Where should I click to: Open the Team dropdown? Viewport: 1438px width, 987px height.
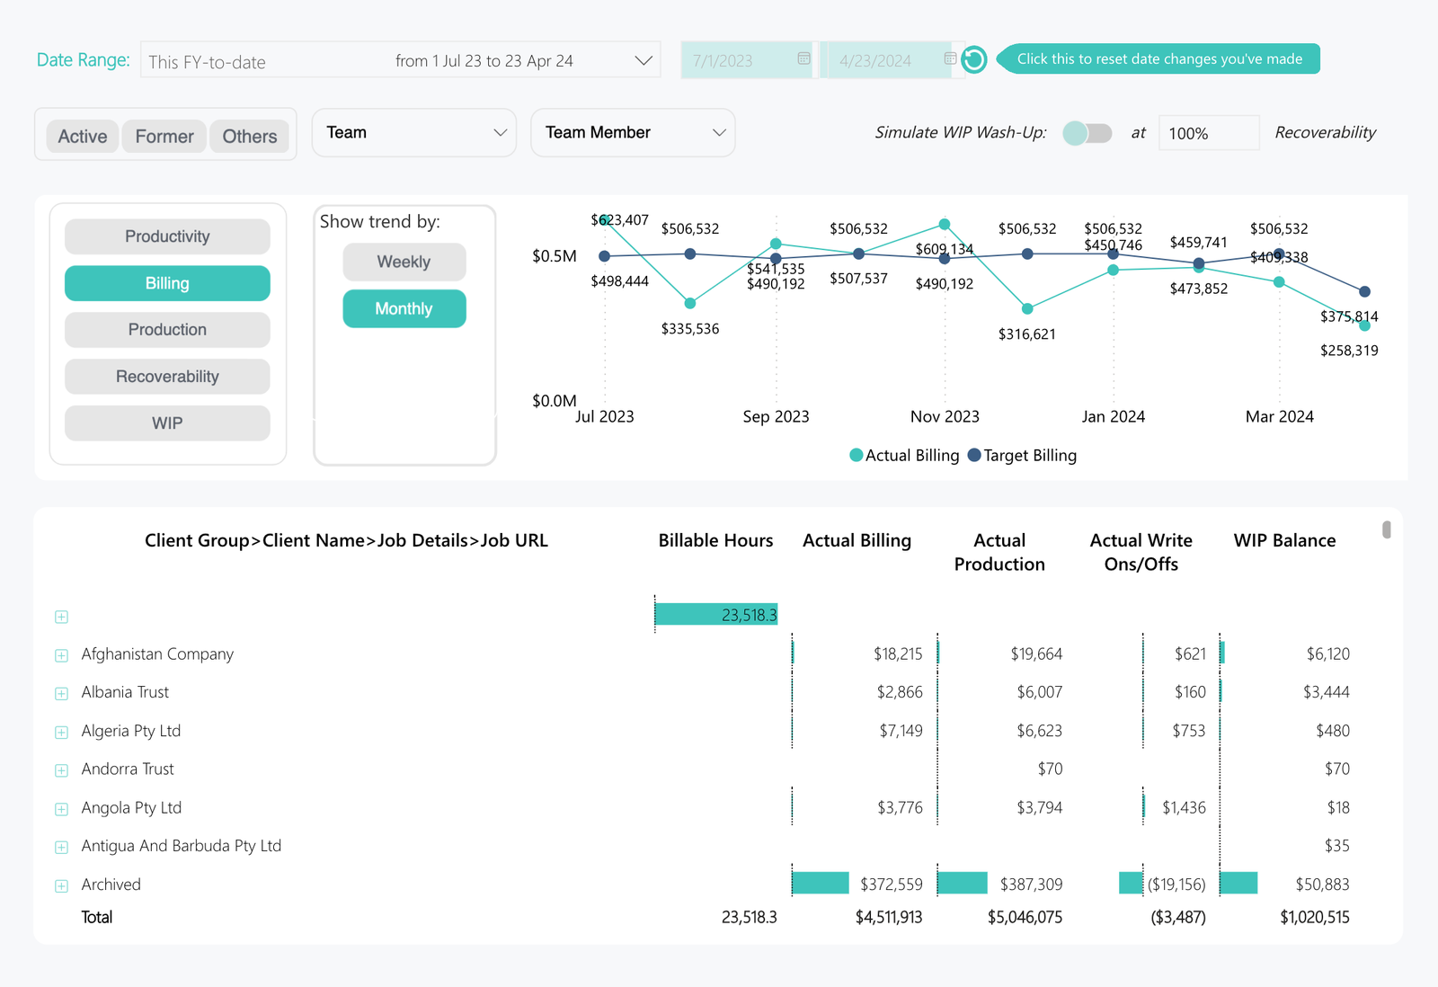(x=413, y=133)
